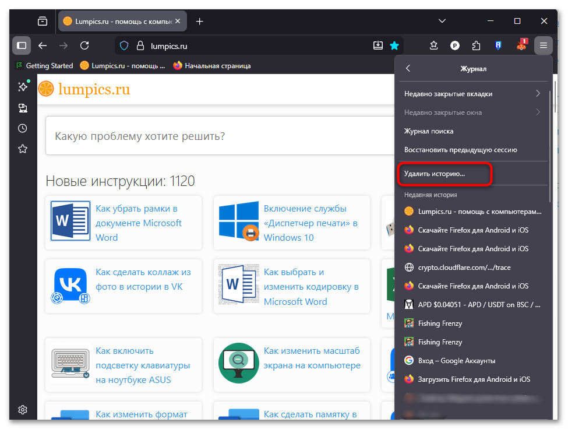
Task: Open Вход – Google Аккаунты history entry
Action: [473, 361]
